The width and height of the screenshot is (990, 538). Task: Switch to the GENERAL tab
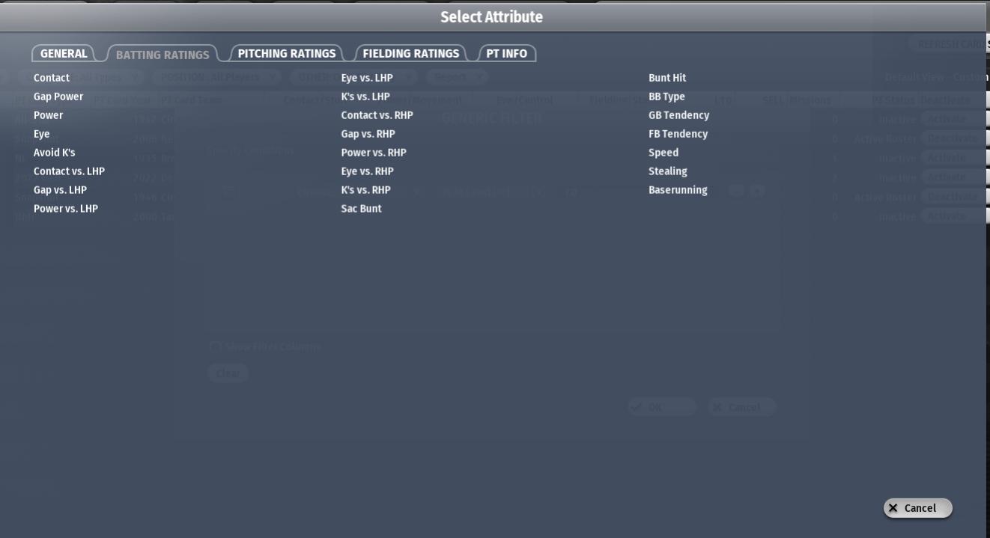[64, 53]
